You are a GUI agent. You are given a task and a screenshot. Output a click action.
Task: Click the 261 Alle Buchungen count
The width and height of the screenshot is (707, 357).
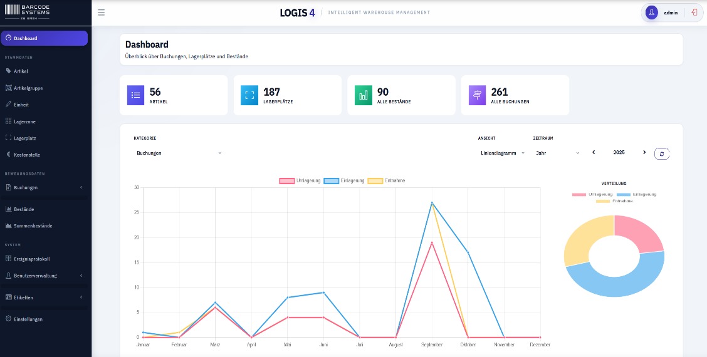[499, 92]
